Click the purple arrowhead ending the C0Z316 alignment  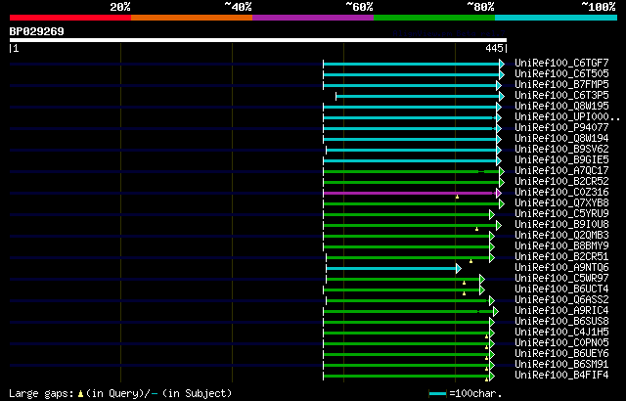[498, 193]
